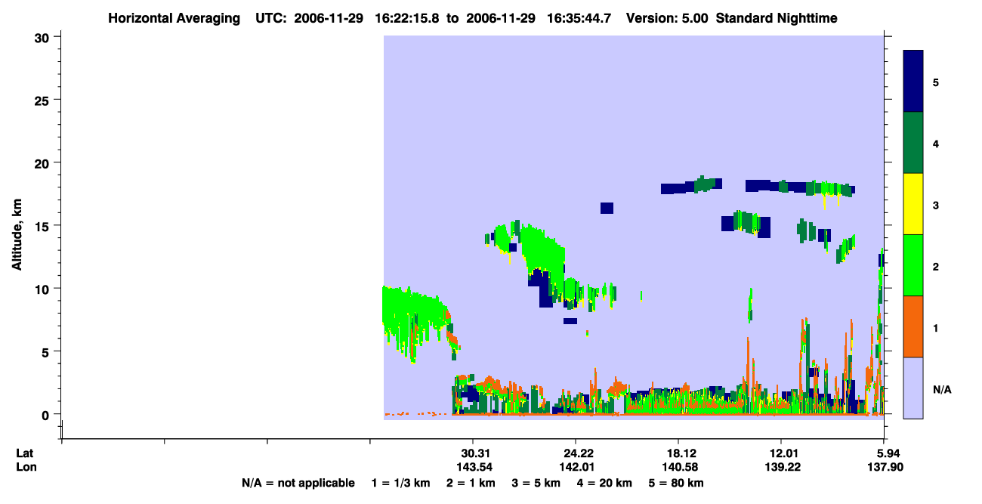Click the 'Lat' row label
982x504 pixels.
click(25, 453)
